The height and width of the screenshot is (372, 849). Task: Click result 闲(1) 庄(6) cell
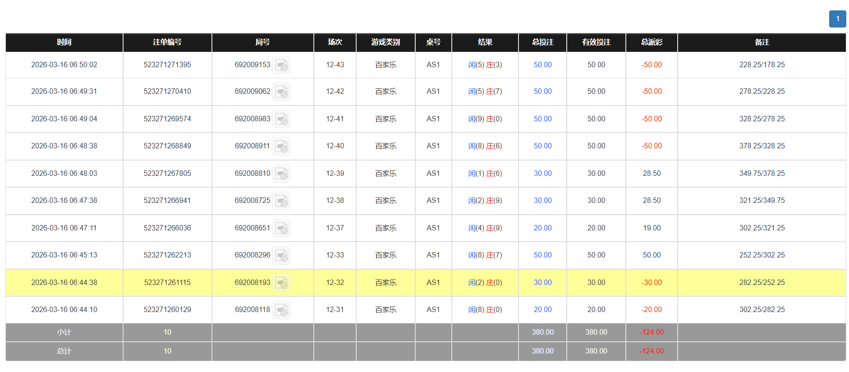click(485, 174)
